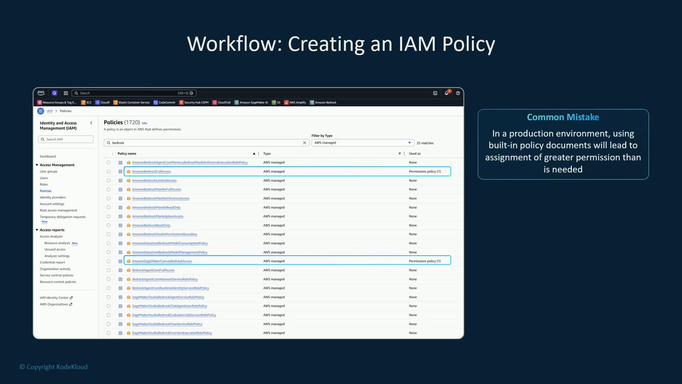Image resolution: width=682 pixels, height=384 pixels.
Task: Select radio button for AmazonBedrockReadOnly
Action: (x=109, y=225)
